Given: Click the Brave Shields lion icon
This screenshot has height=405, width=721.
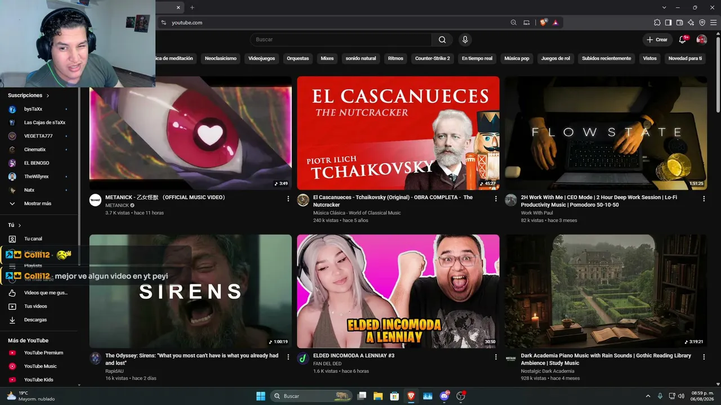Looking at the screenshot, I should coord(543,22).
